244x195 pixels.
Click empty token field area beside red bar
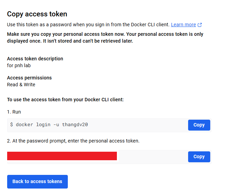click(x=152, y=157)
